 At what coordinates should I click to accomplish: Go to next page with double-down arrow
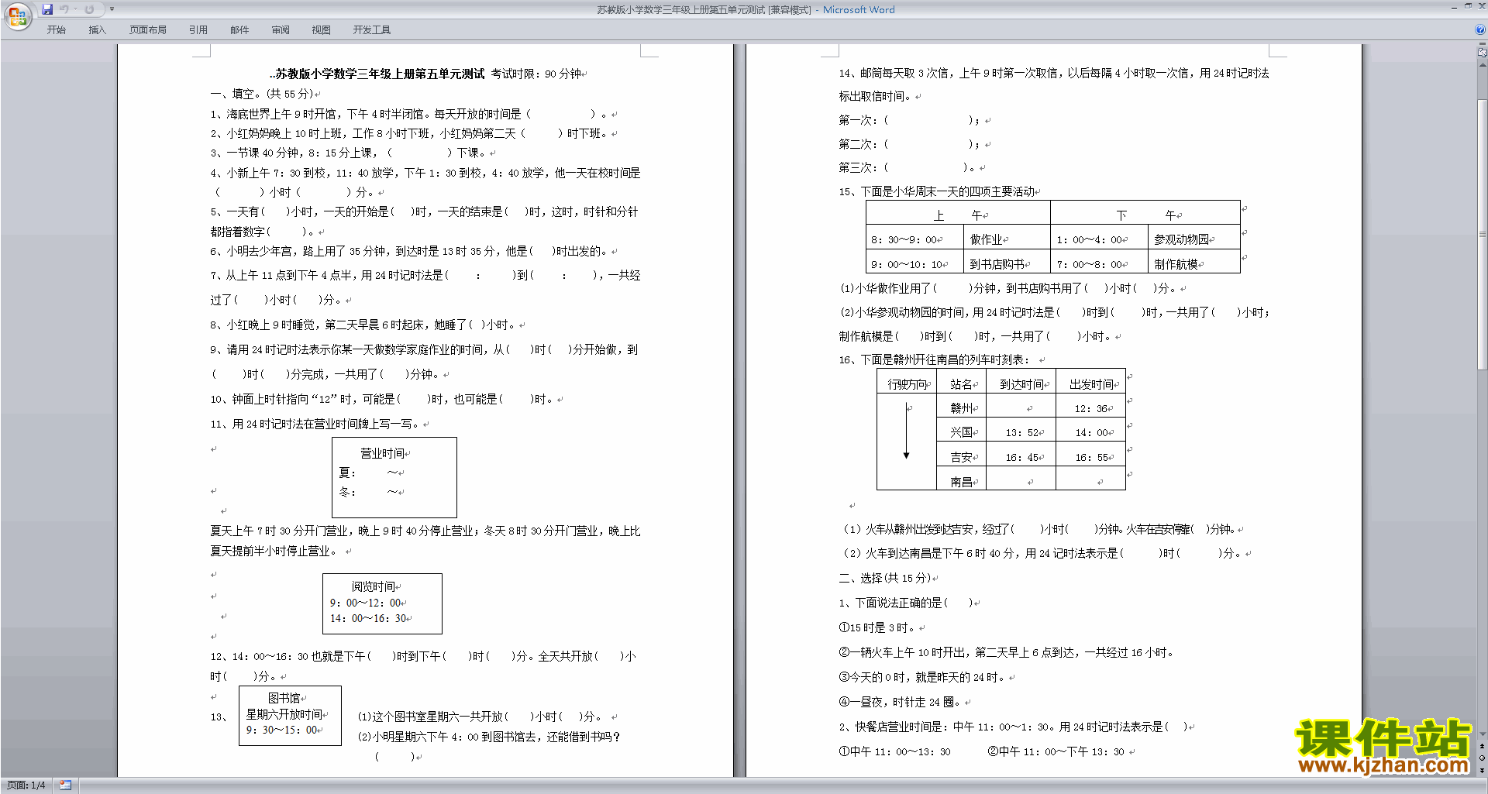pos(1482,770)
